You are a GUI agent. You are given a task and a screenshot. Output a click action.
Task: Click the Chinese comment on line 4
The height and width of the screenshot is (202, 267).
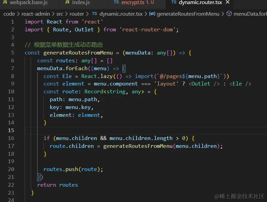[x=64, y=45]
